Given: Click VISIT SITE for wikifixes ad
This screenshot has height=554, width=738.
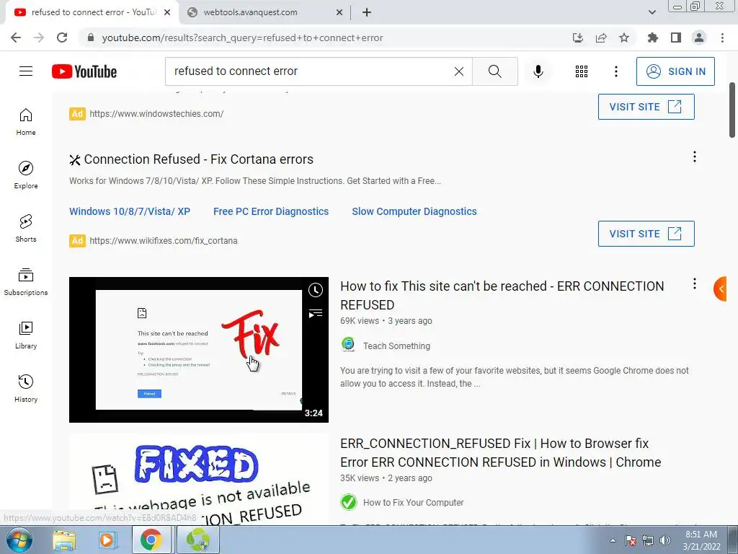Looking at the screenshot, I should tap(646, 234).
